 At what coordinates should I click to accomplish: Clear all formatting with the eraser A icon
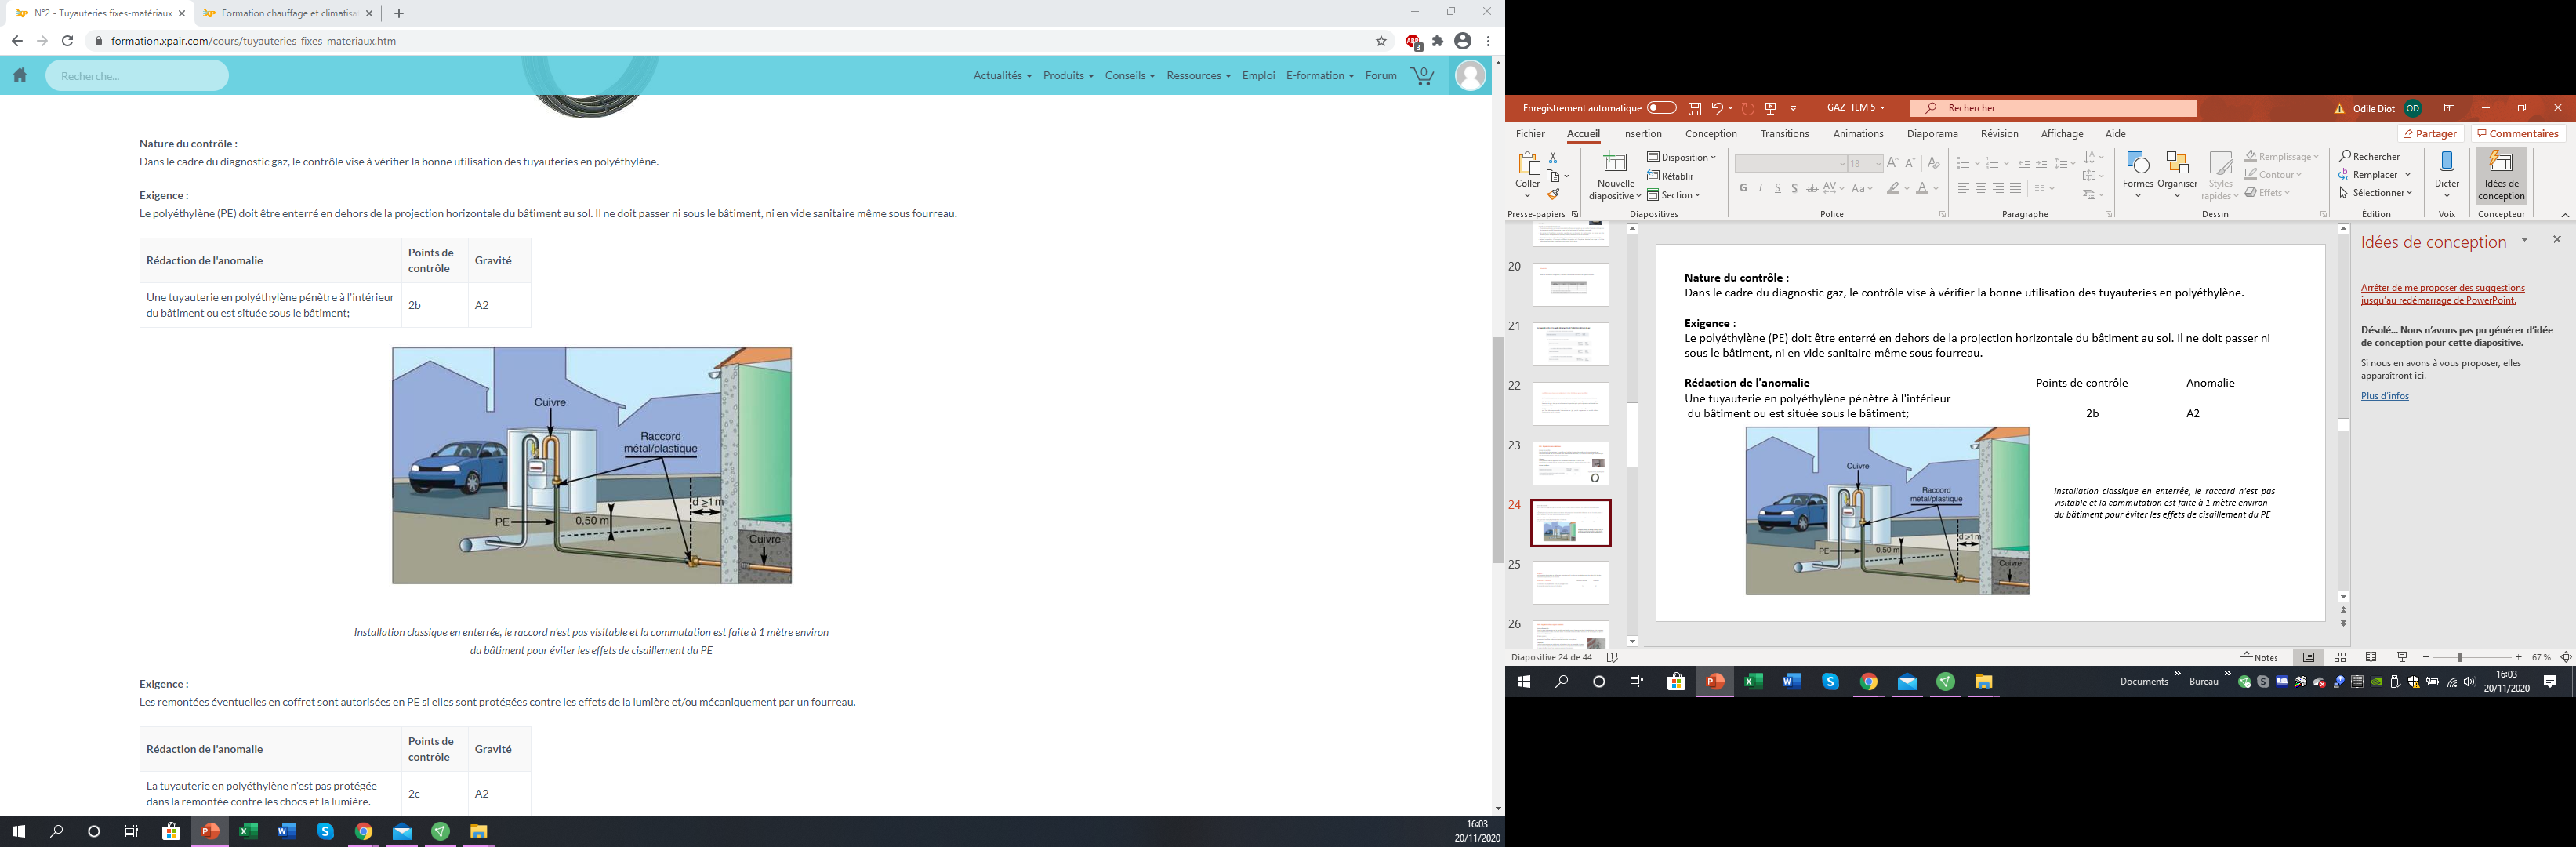[1933, 163]
